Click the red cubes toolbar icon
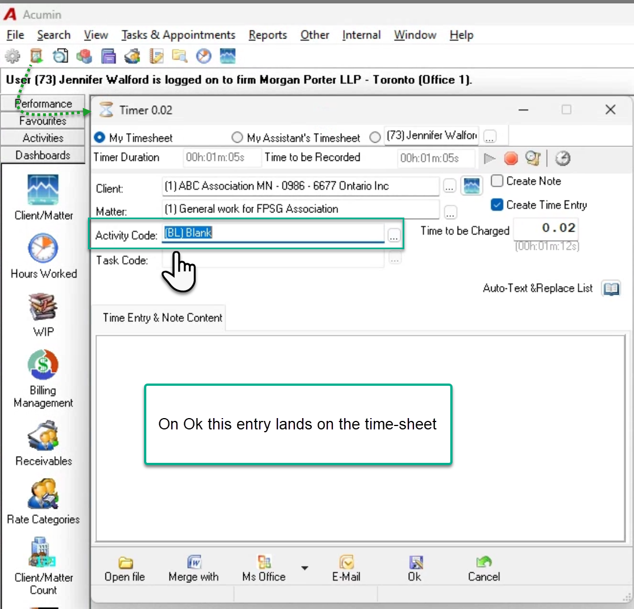The width and height of the screenshot is (634, 609). (84, 56)
